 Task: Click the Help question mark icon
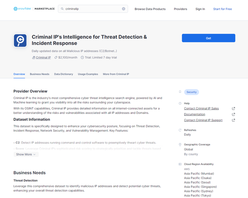pos(180,103)
